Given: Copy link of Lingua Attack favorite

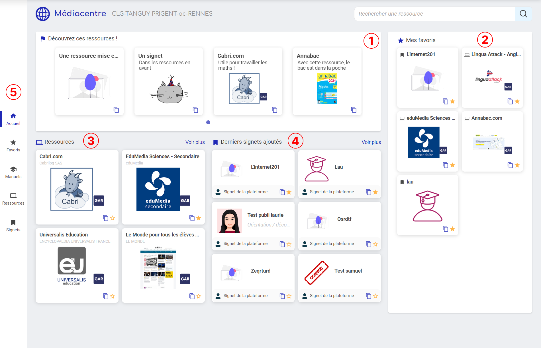Looking at the screenshot, I should point(510,101).
